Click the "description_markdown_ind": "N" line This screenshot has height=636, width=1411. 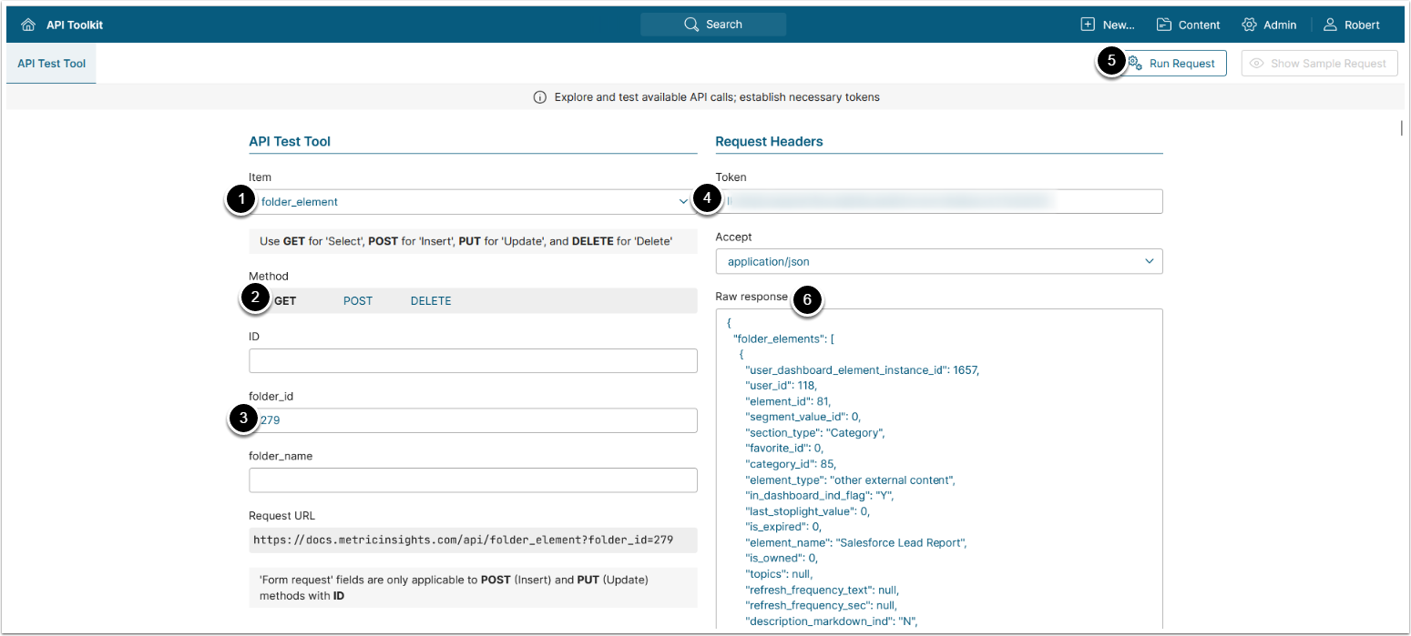[831, 621]
